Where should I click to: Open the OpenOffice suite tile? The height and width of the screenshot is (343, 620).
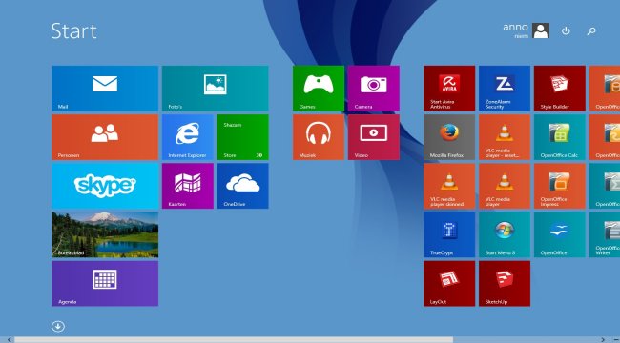(560, 234)
